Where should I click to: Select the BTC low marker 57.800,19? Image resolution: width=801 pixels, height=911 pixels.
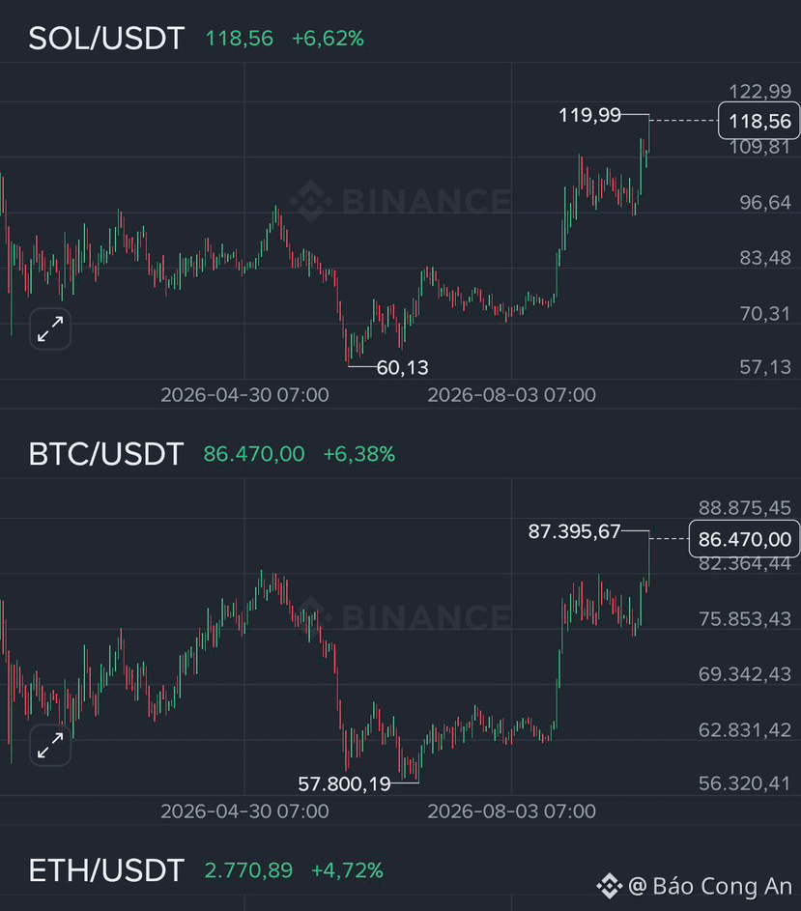344,784
